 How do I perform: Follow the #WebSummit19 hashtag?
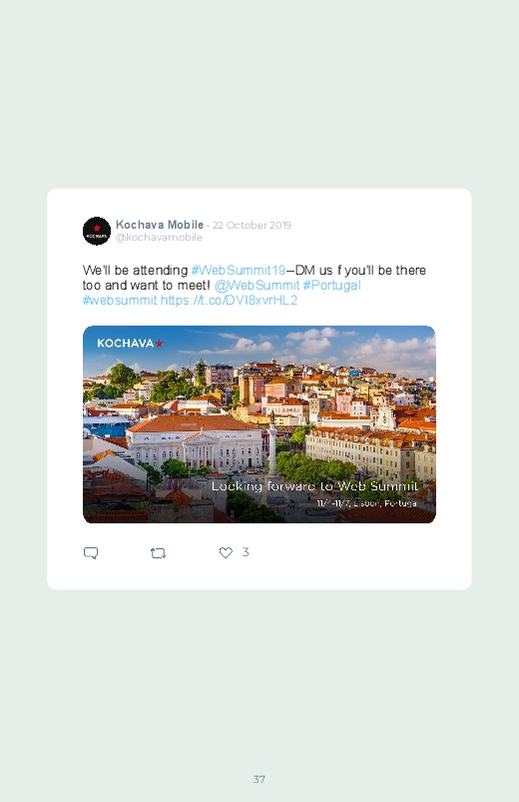pos(239,270)
